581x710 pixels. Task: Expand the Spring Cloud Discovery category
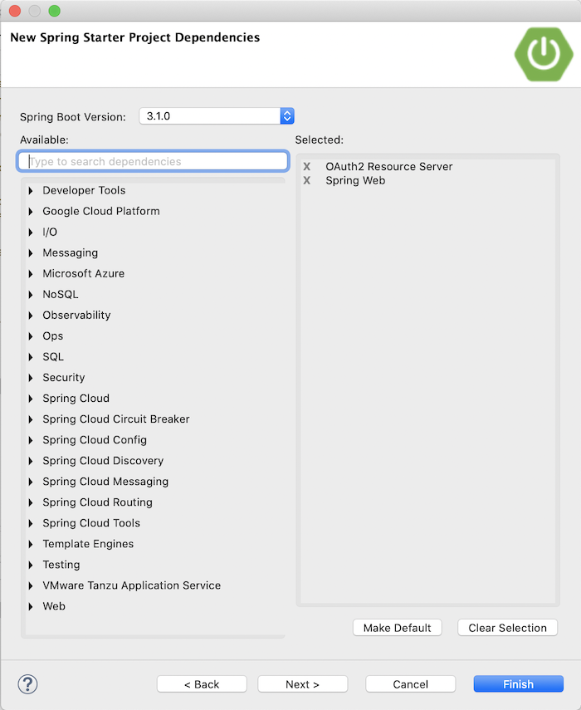tap(31, 462)
